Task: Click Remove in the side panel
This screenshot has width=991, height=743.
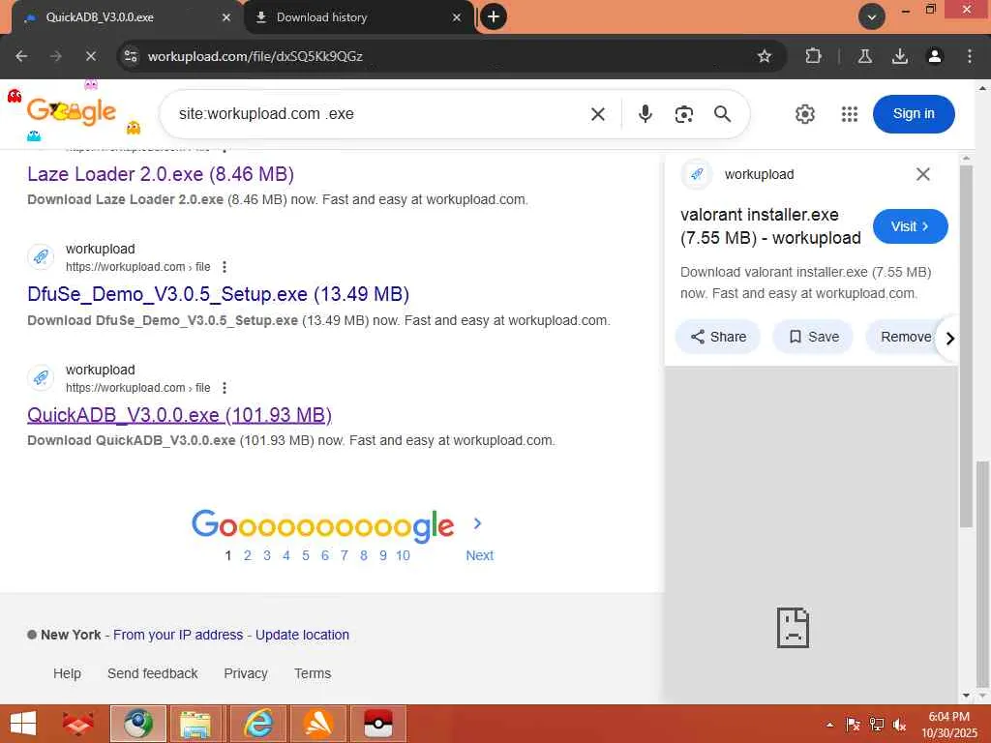Action: (x=906, y=337)
